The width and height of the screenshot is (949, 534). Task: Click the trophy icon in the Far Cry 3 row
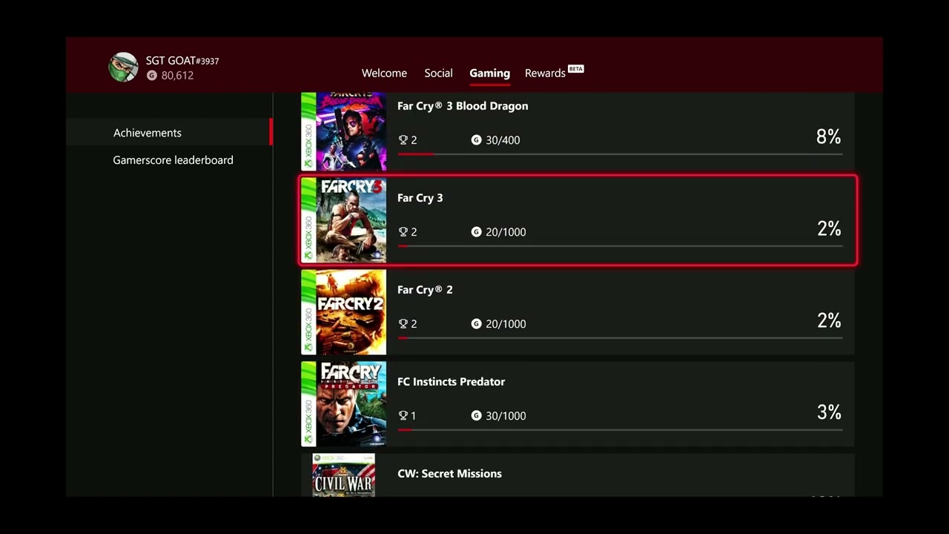[x=403, y=231]
